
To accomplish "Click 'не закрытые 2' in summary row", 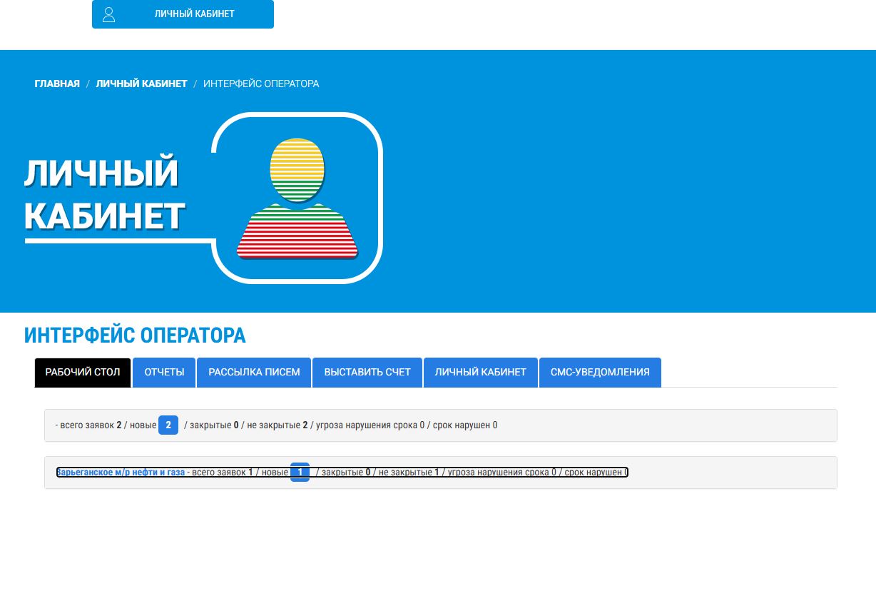I will 277,425.
